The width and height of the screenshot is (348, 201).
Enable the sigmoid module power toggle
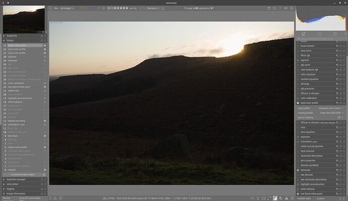[298, 60]
